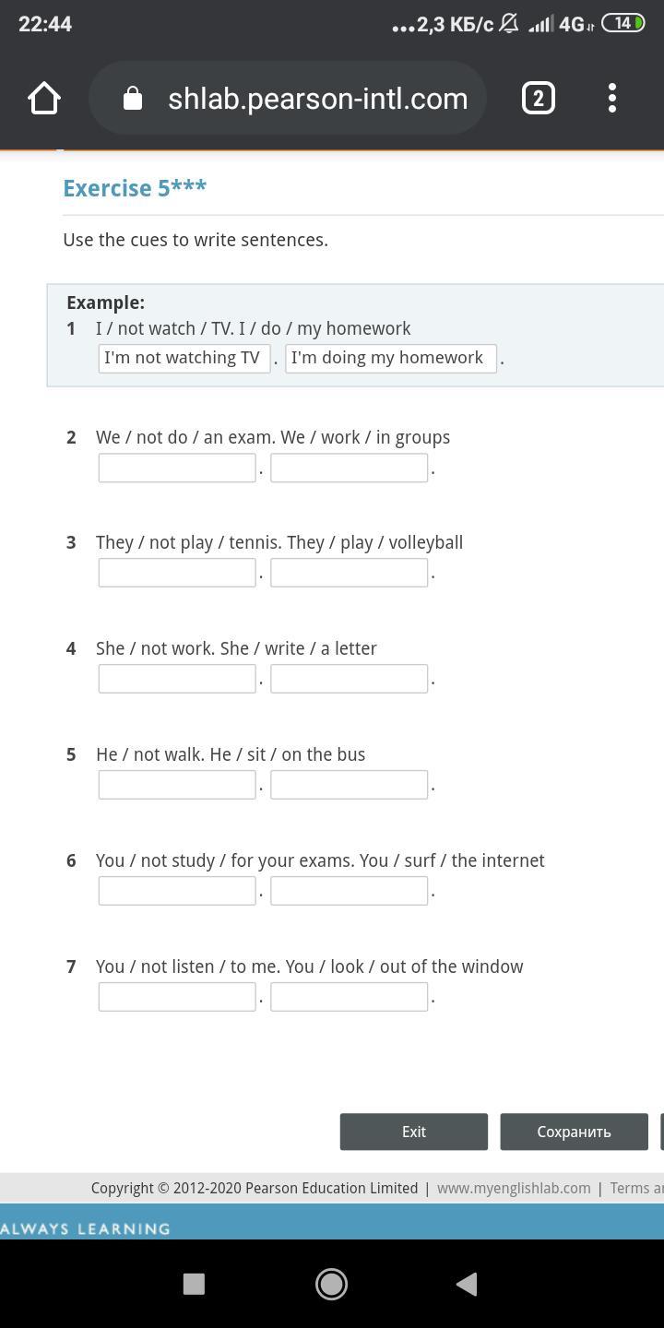The image size is (664, 1328).
Task: Click the Сохранить button
Action: point(574,1132)
